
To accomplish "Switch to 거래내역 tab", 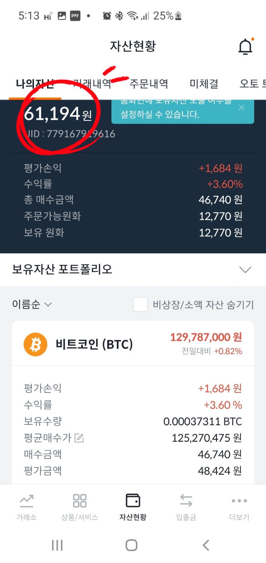I will (92, 84).
